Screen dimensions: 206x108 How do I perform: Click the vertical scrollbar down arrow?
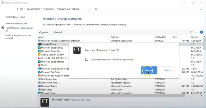[204, 92]
